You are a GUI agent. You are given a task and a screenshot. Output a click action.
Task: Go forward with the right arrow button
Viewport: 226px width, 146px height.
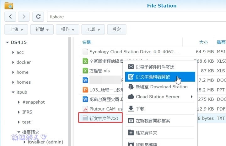point(24,16)
